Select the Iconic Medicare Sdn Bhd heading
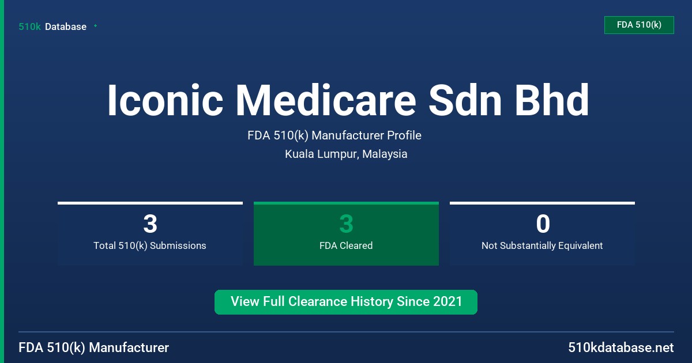This screenshot has width=692, height=363. click(x=348, y=100)
